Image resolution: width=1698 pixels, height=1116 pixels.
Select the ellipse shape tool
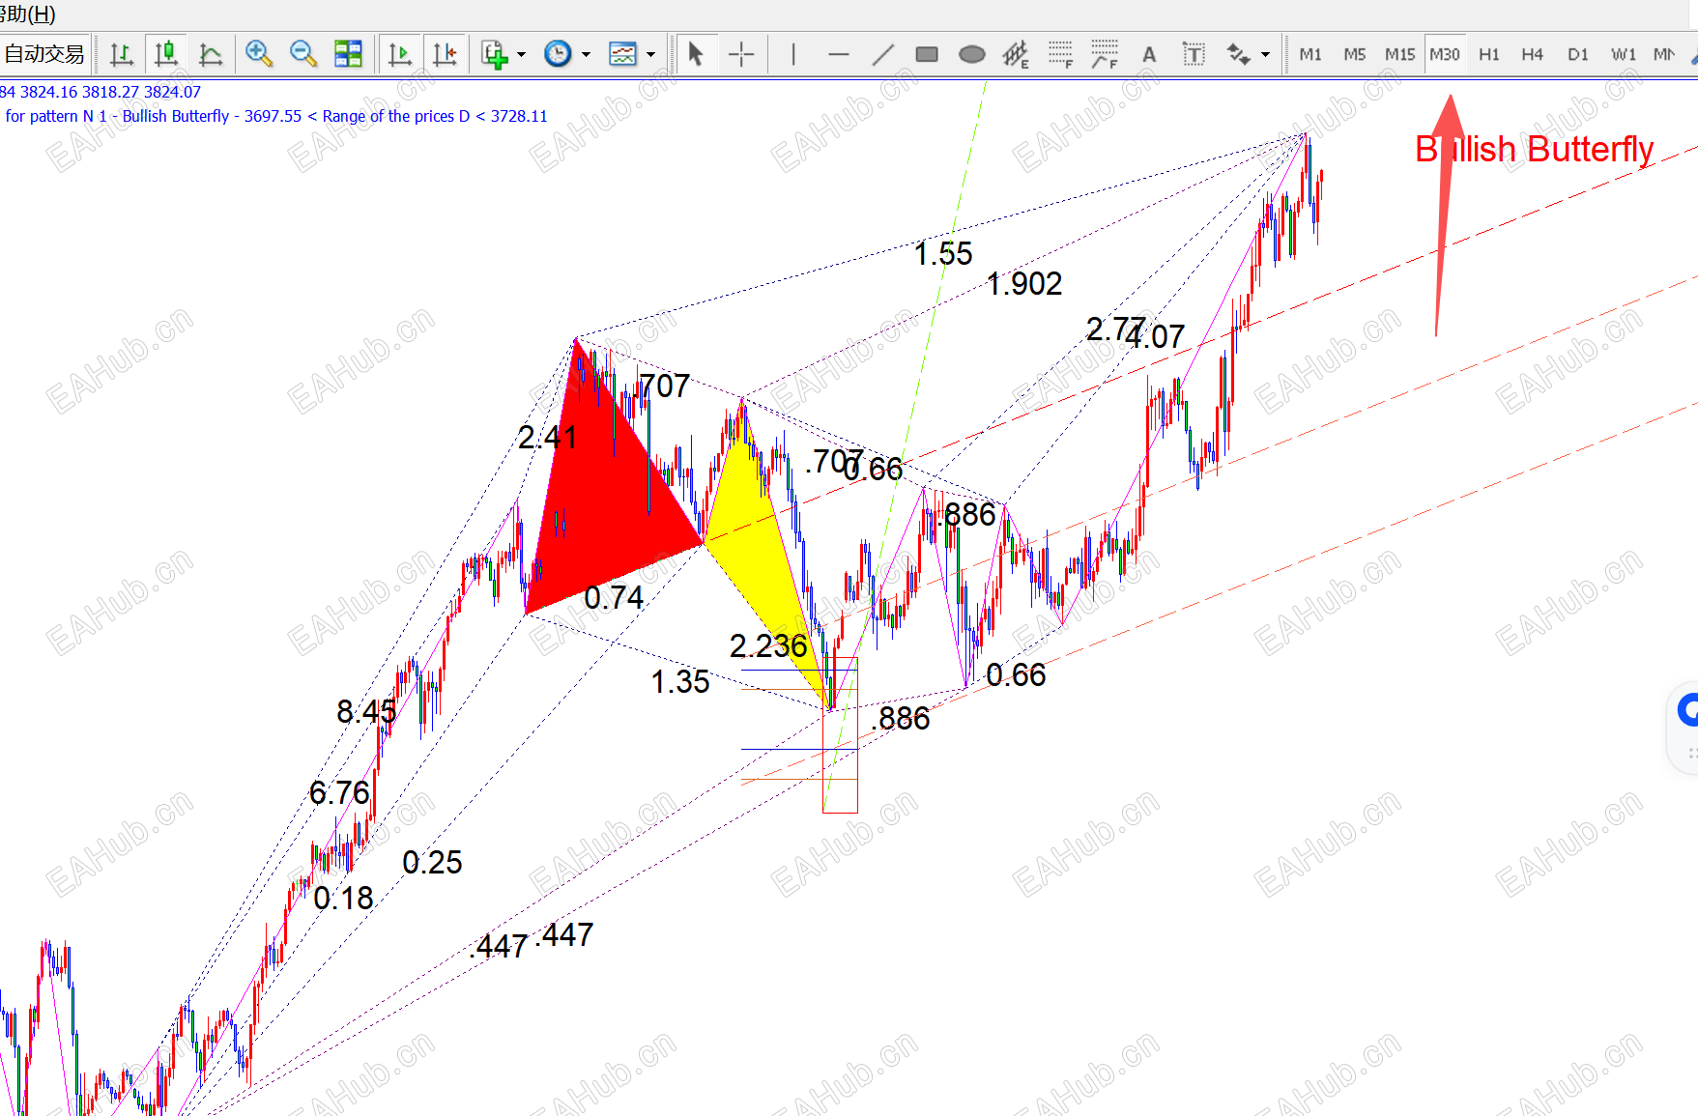click(971, 54)
